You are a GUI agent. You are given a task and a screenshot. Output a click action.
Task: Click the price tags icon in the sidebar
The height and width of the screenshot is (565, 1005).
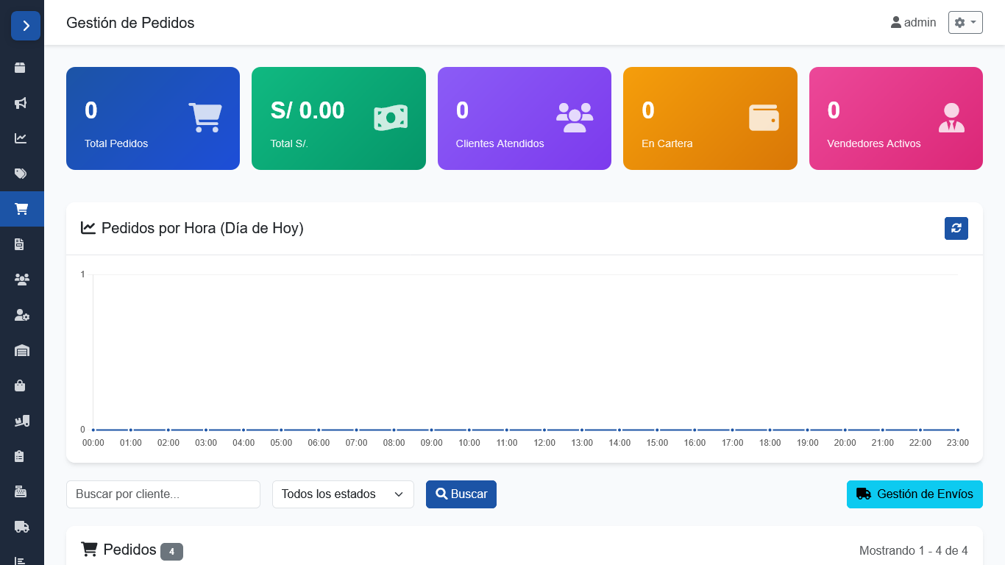pyautogui.click(x=22, y=173)
